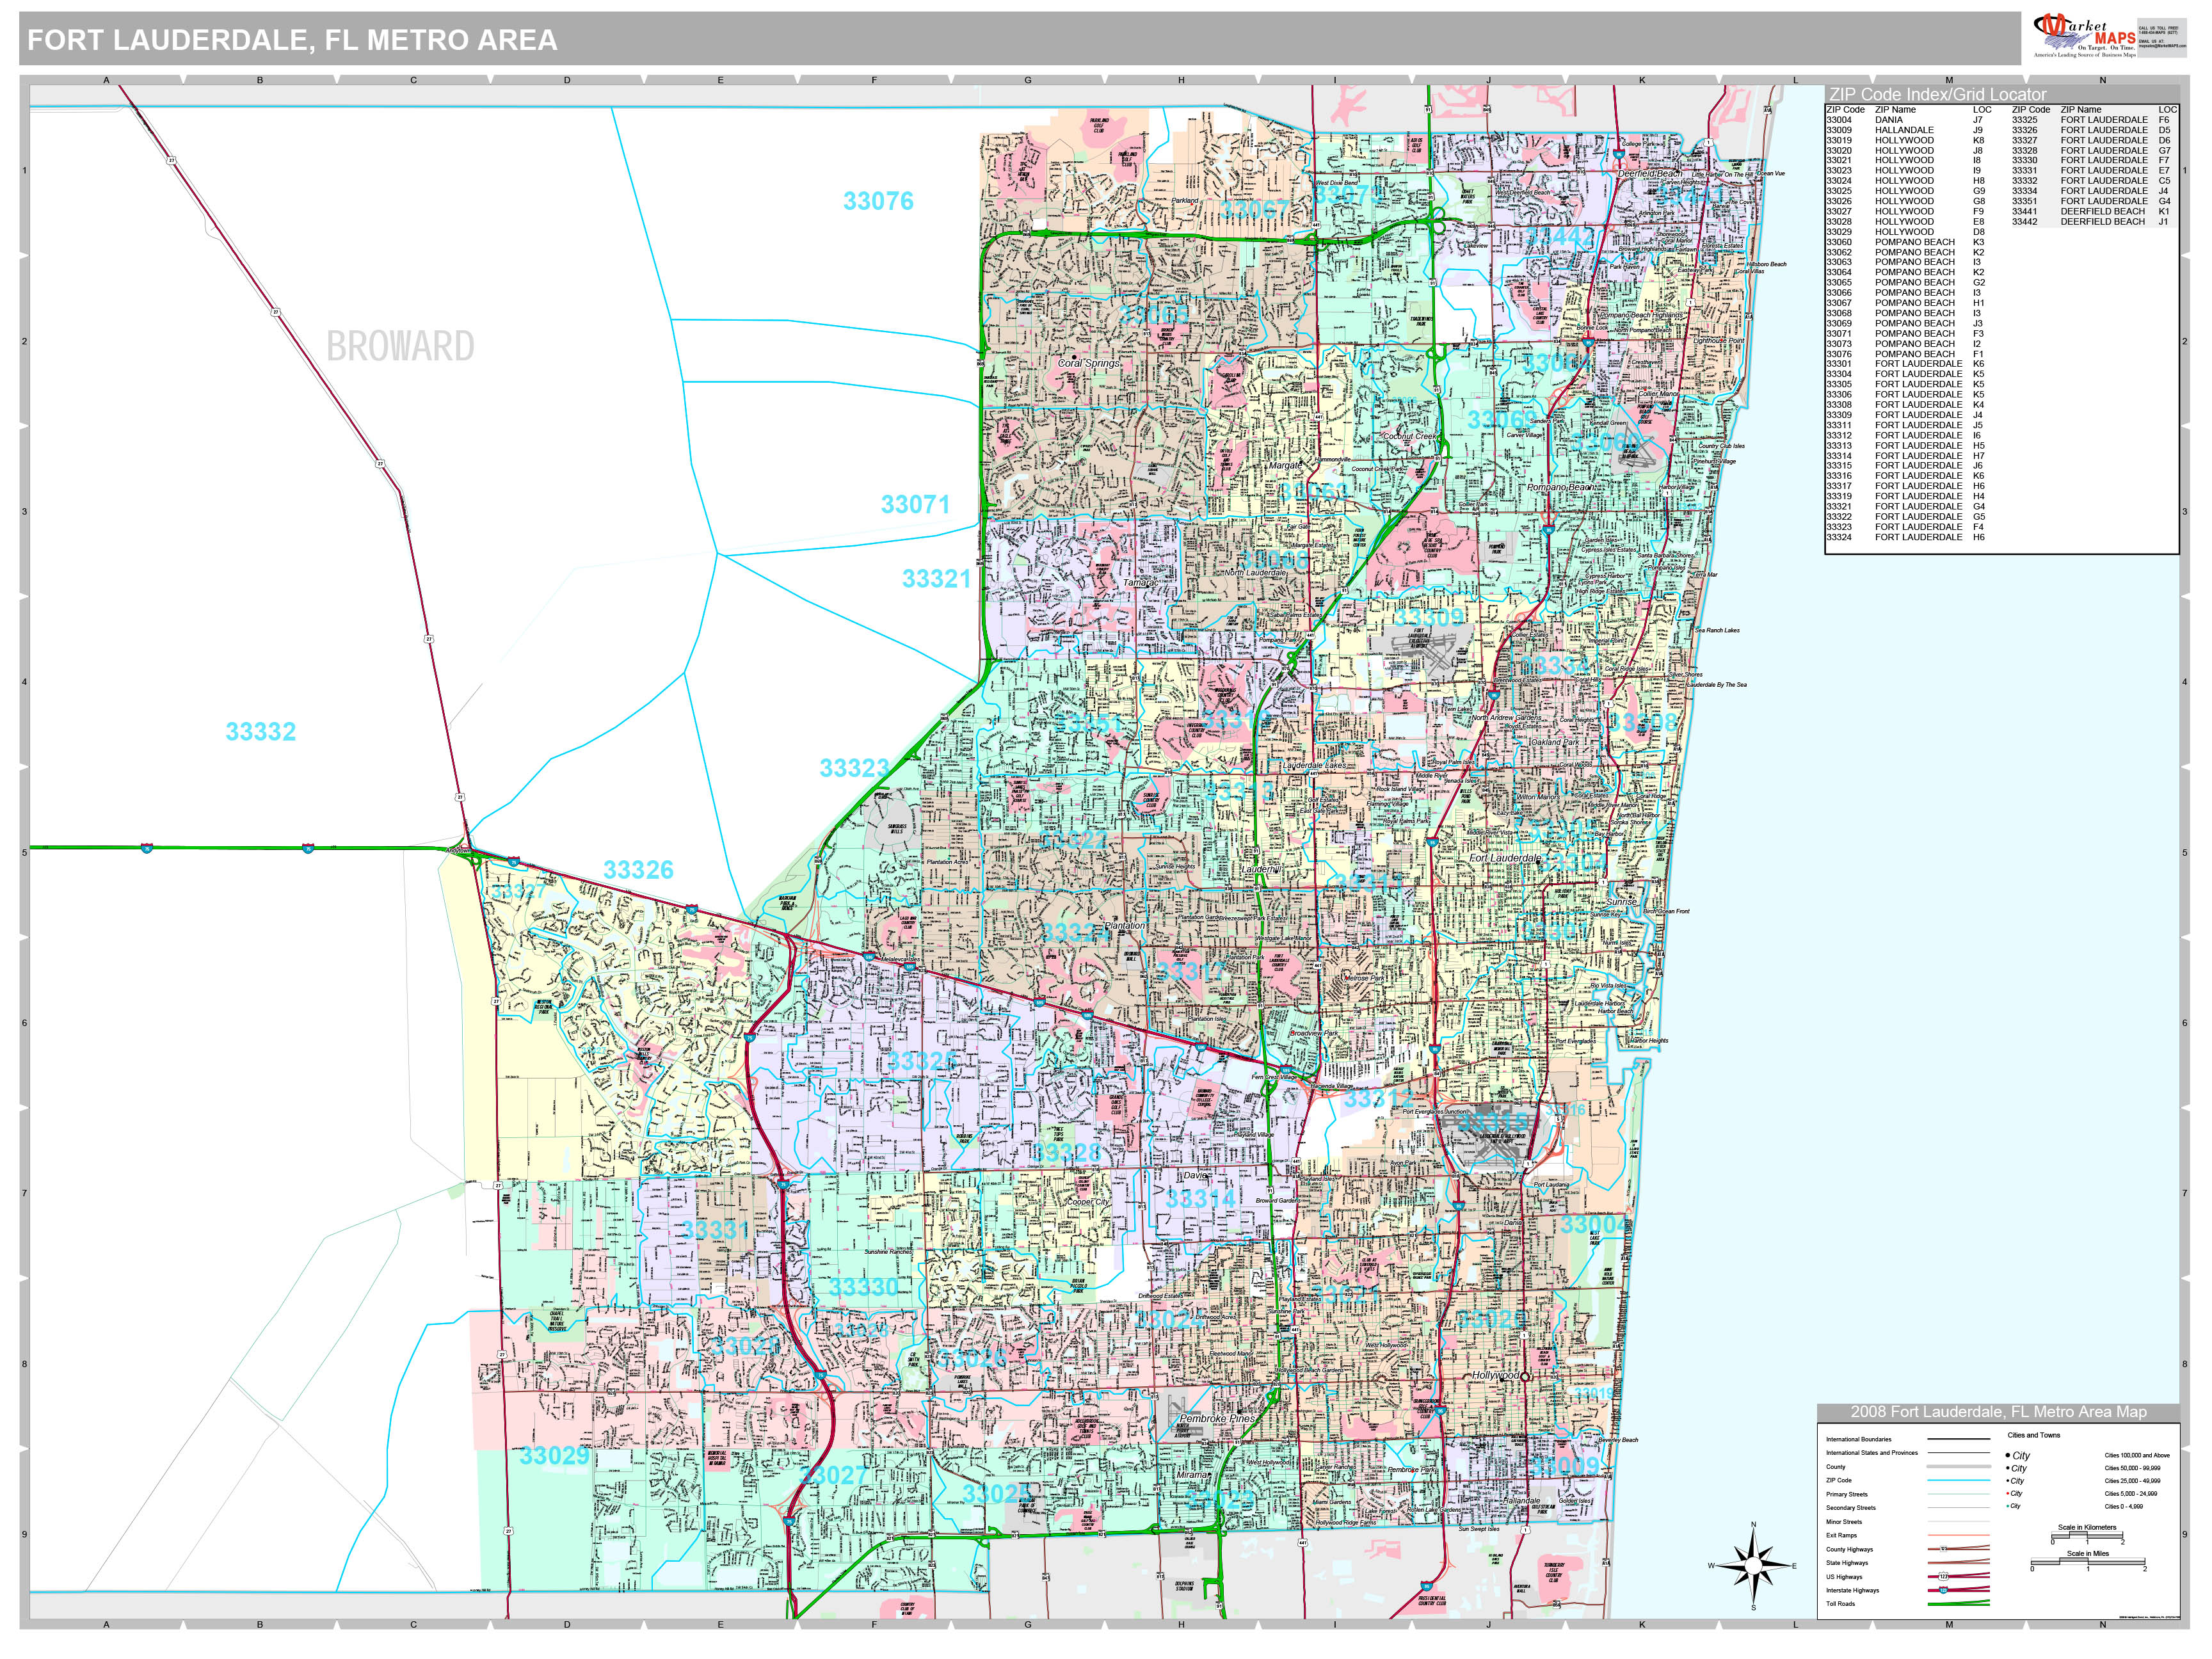The height and width of the screenshot is (1659, 2212).
Task: Click the 'Cities 100,000 and Above' legend text
Action: [x=2137, y=1456]
